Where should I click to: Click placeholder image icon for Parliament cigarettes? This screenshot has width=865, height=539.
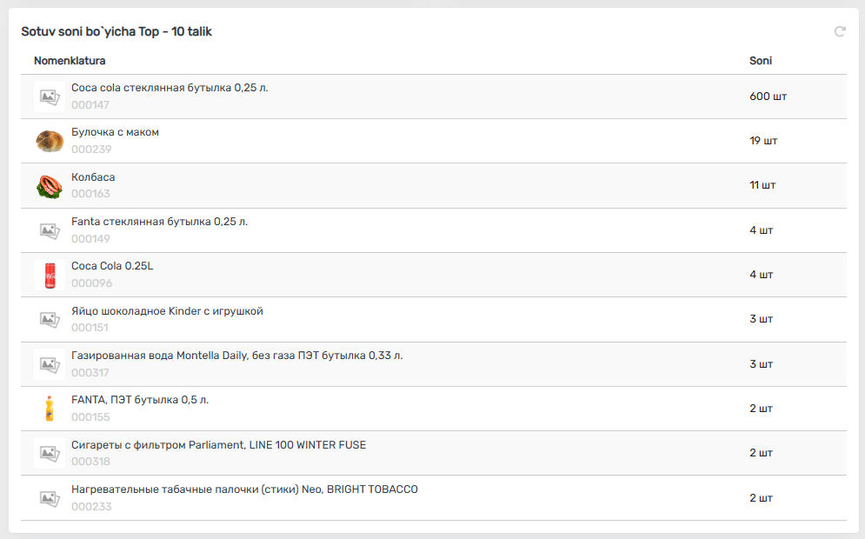click(50, 453)
